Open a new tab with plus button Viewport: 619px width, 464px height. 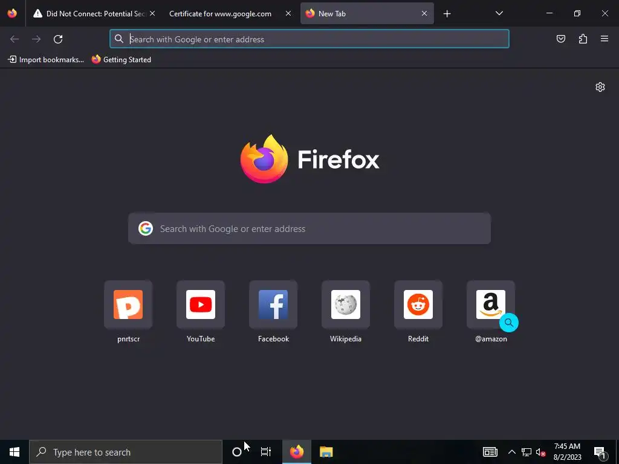point(447,14)
